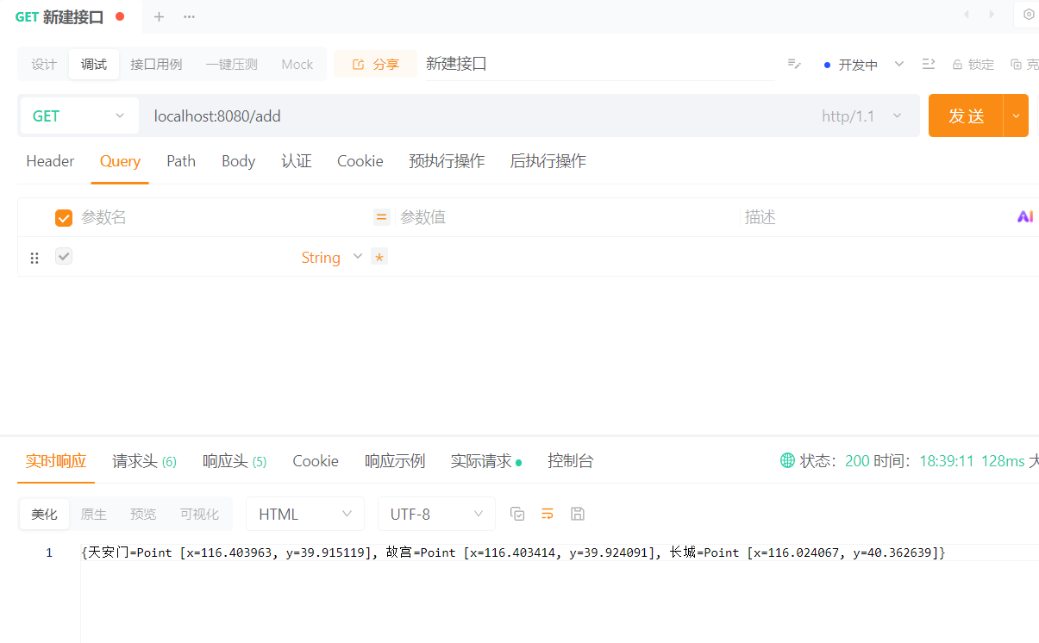The width and height of the screenshot is (1039, 643).
Task: Open the GET request method dropdown
Action: [78, 115]
